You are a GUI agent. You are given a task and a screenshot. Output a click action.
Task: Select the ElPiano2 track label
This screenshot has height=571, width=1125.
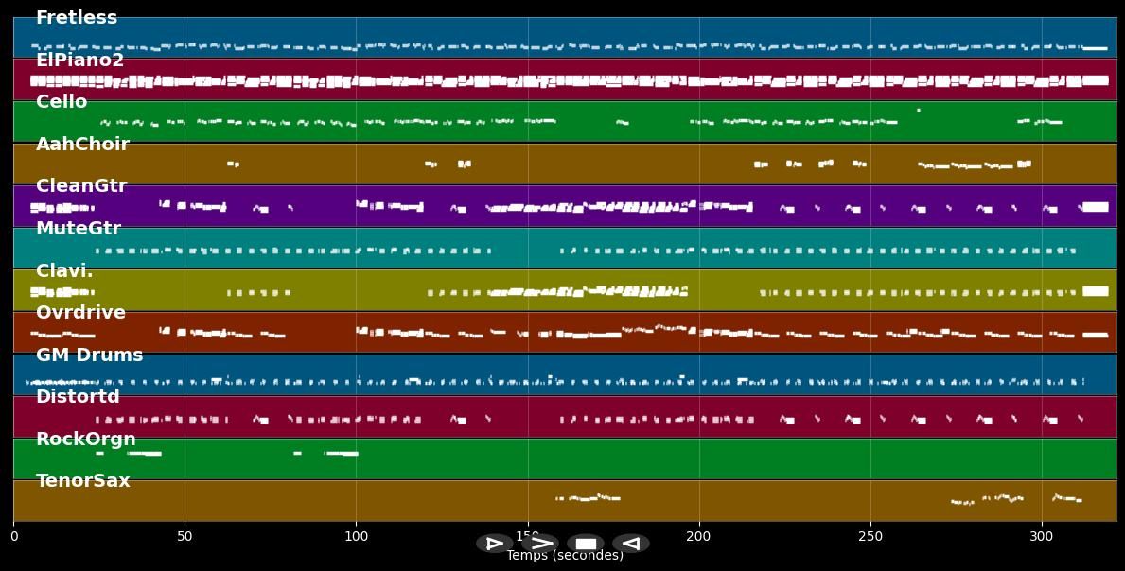[x=79, y=61]
